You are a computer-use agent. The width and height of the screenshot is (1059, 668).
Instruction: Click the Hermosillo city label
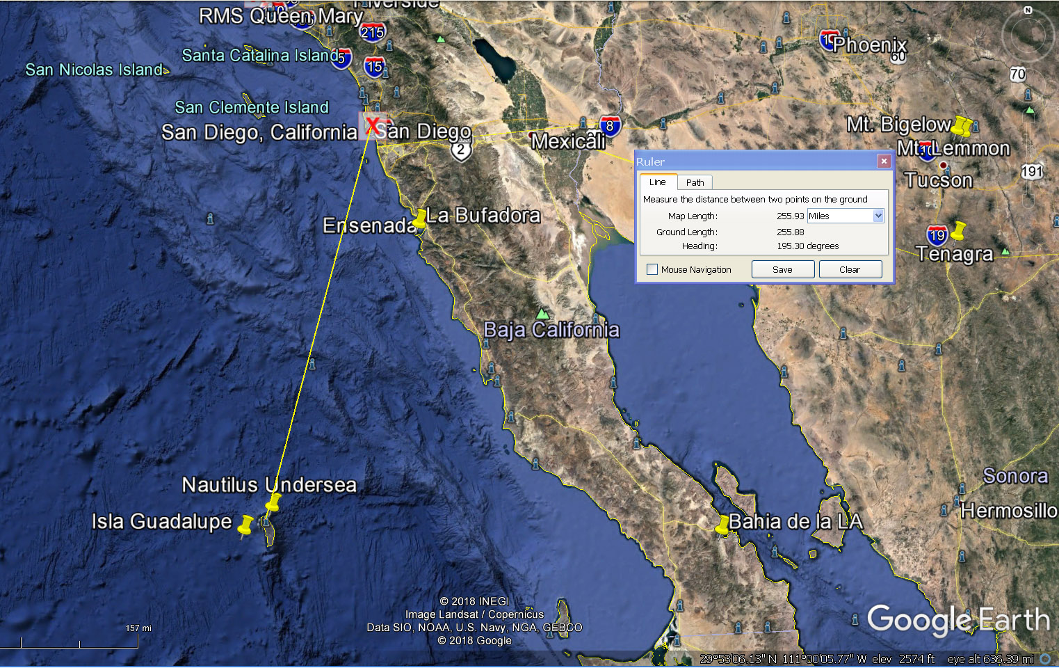pos(1009,511)
